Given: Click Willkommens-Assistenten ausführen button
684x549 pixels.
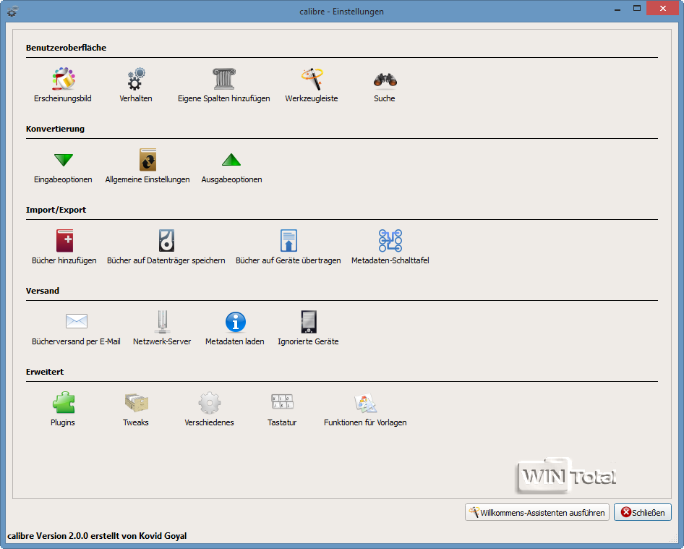Looking at the screenshot, I should 537,512.
